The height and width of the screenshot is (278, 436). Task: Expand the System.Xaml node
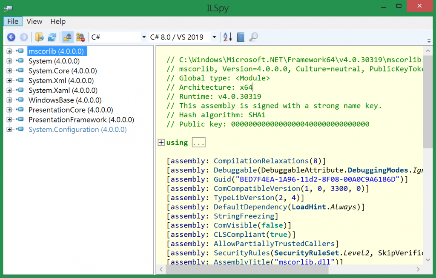coord(9,90)
